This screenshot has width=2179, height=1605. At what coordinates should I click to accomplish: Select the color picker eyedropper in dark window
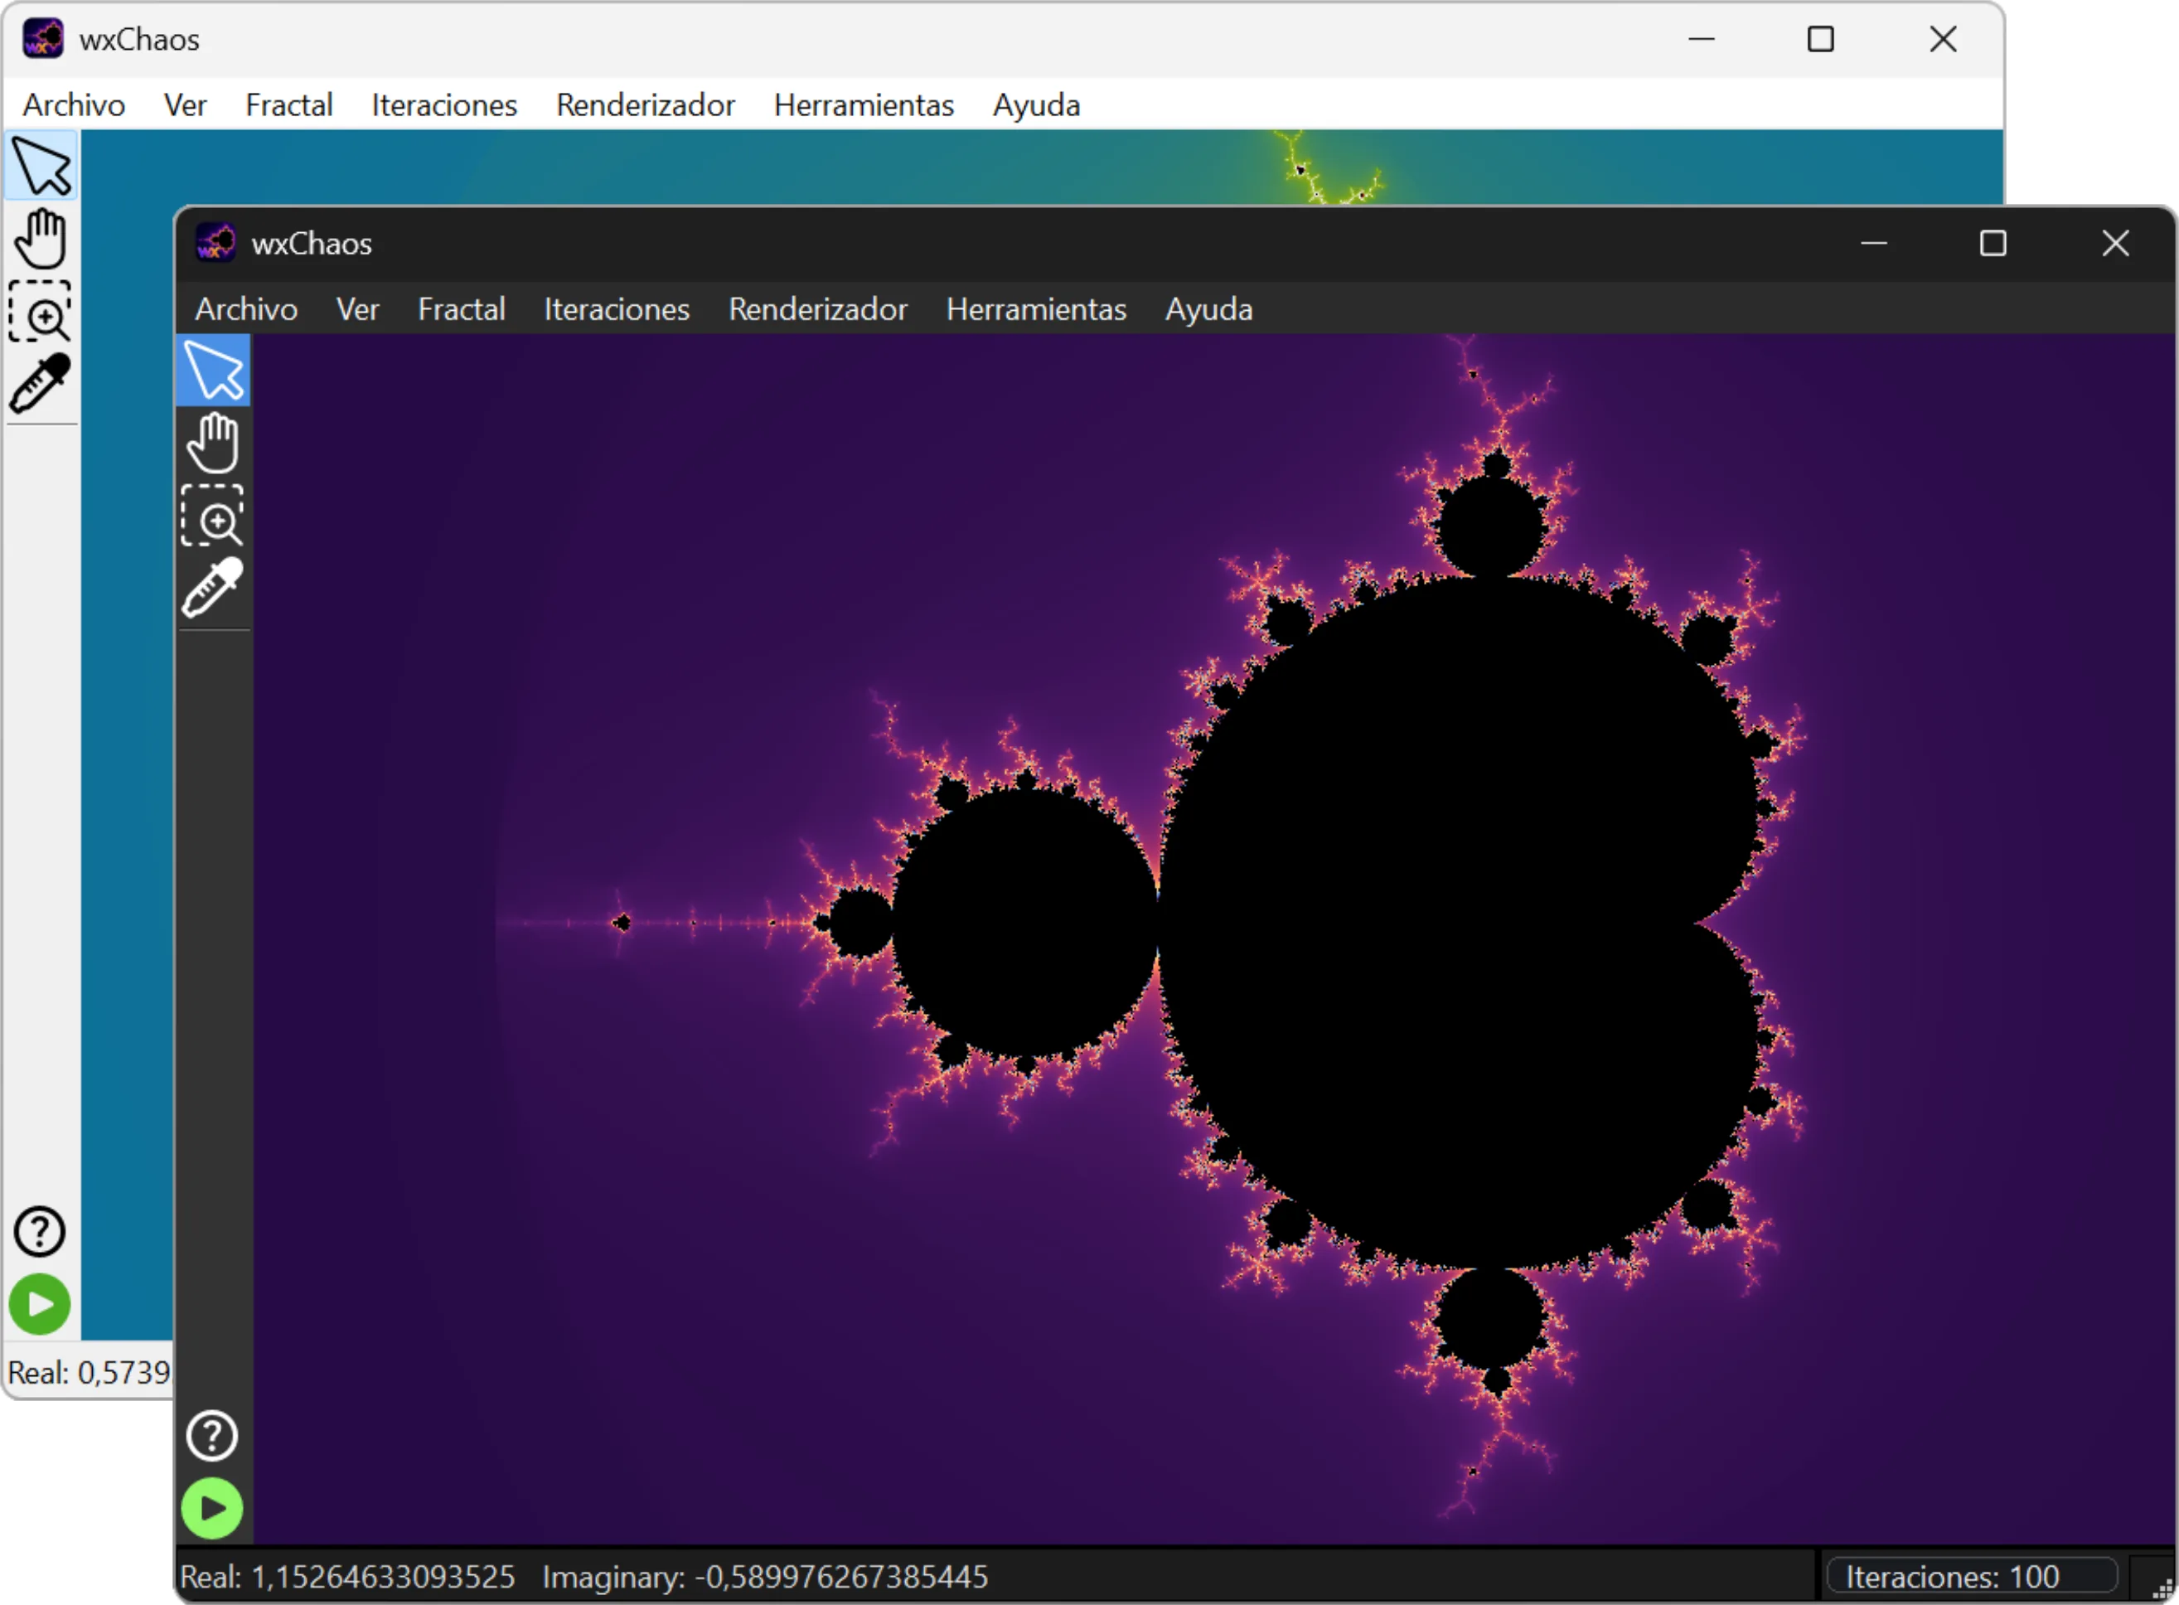[213, 588]
